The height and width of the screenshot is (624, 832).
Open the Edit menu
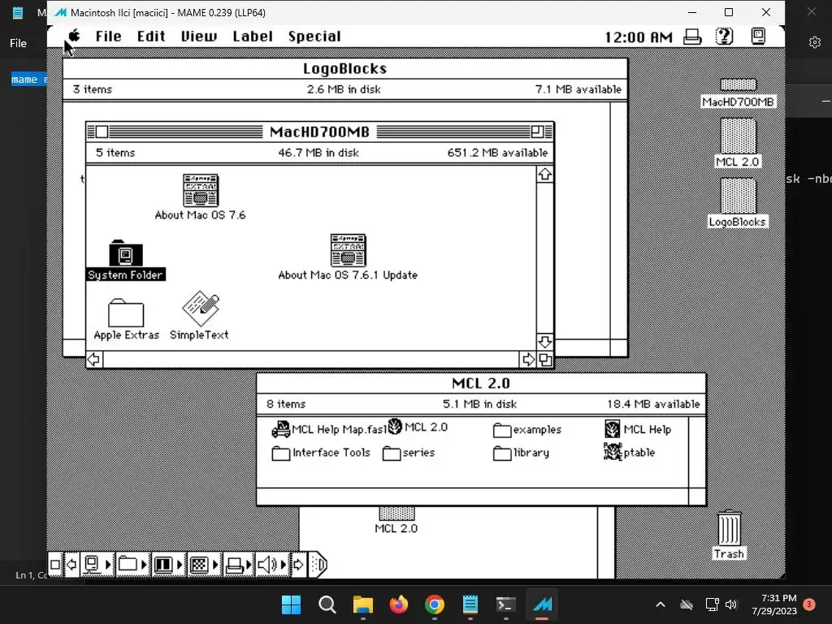point(151,36)
